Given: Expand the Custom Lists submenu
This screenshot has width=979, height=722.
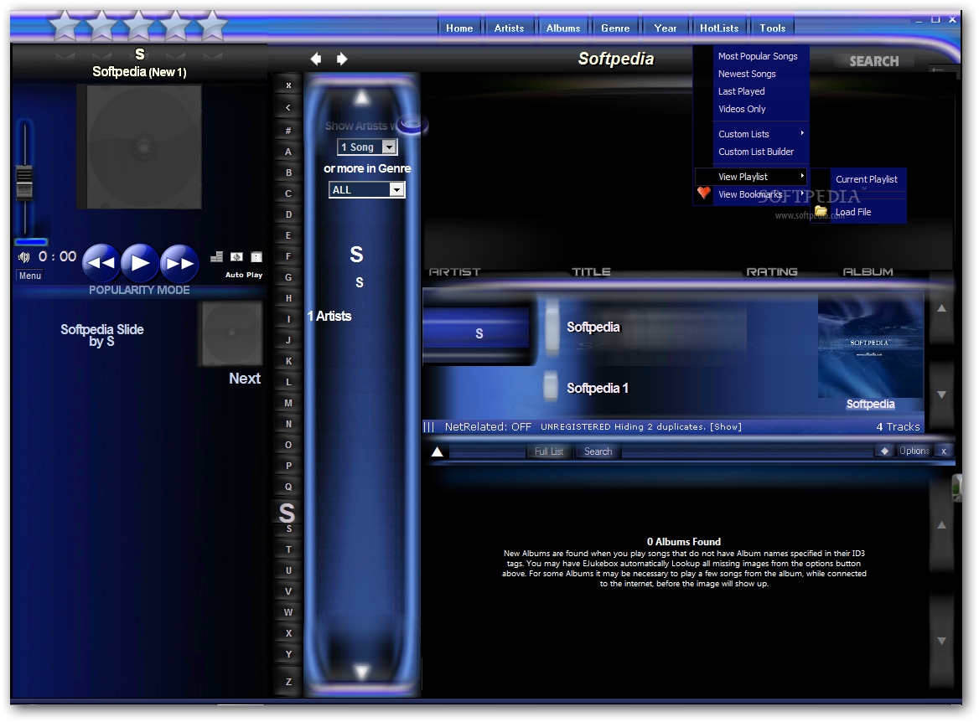Looking at the screenshot, I should (752, 134).
